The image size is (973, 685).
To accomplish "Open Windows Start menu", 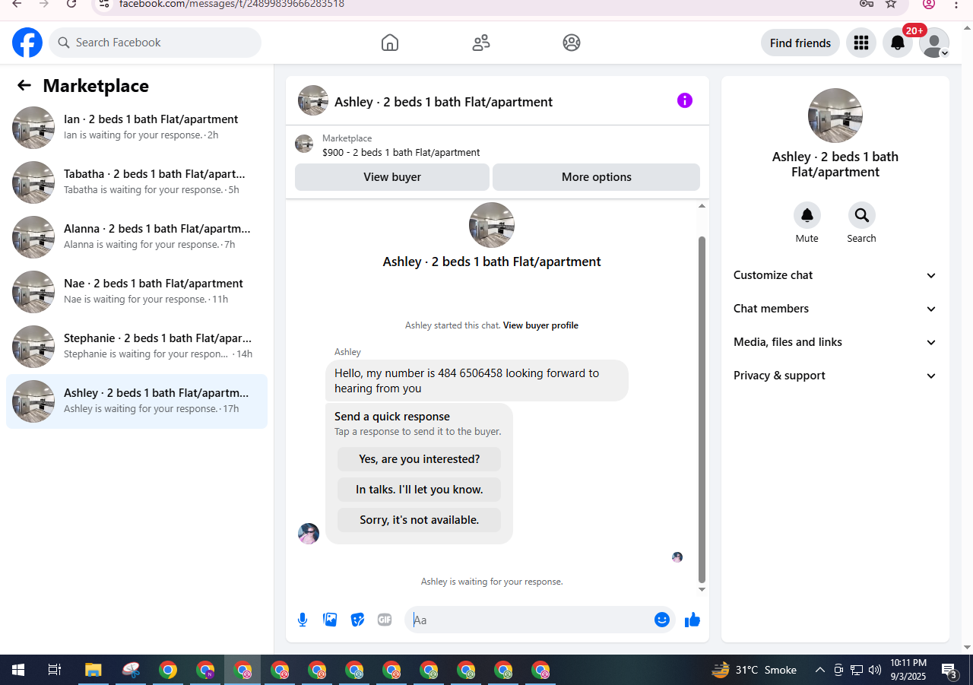I will tap(18, 670).
